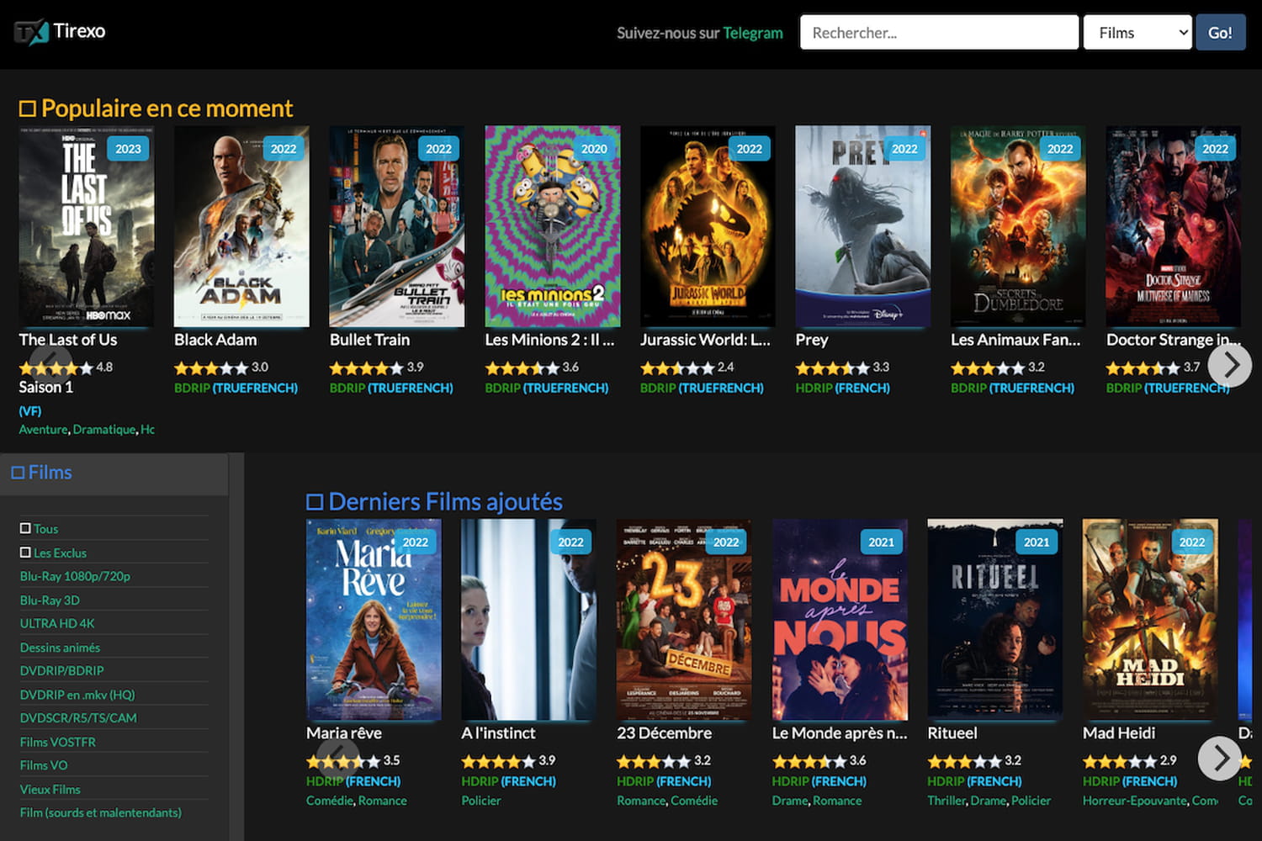Viewport: 1262px width, 841px height.
Task: Click the star rating of Rituel
Action: [965, 761]
